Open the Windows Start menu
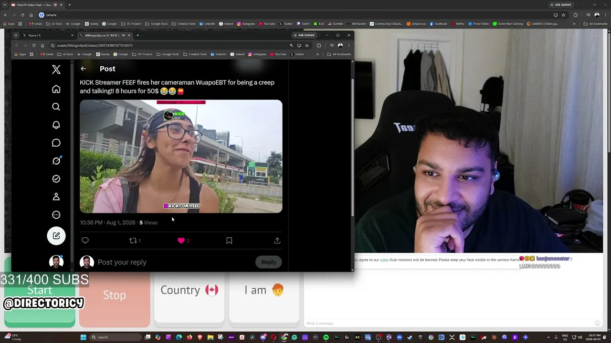Screen dimensions: 611x343 click(83, 337)
